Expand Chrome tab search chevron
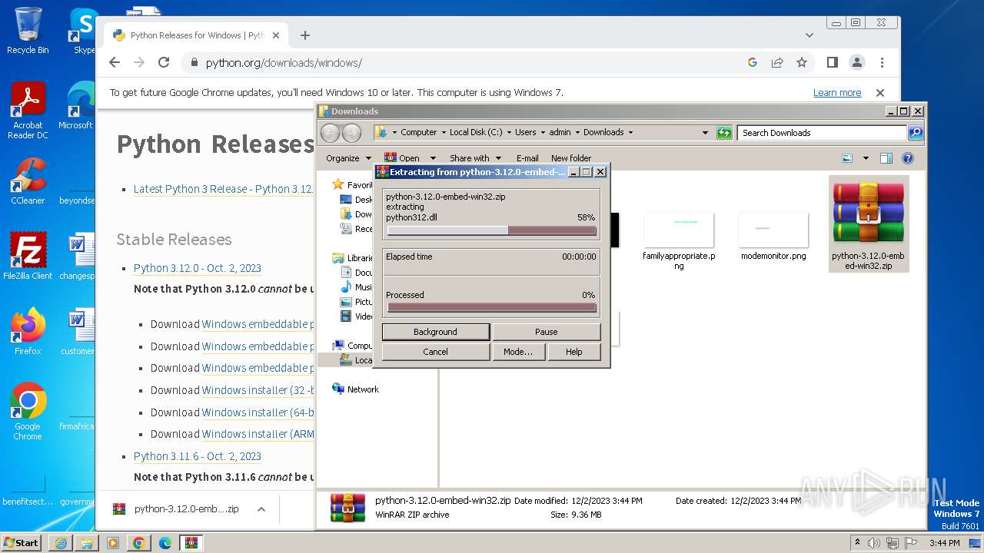The height and width of the screenshot is (553, 984). (x=809, y=35)
